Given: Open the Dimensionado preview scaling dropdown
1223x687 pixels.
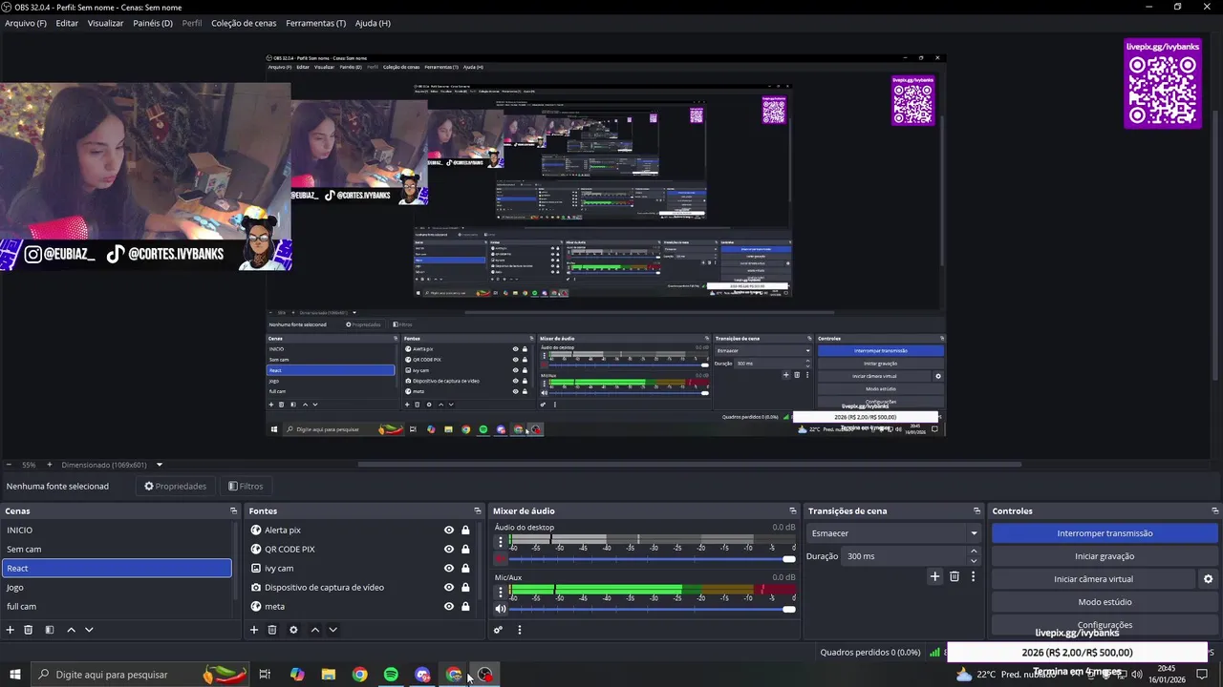Looking at the screenshot, I should pyautogui.click(x=112, y=465).
